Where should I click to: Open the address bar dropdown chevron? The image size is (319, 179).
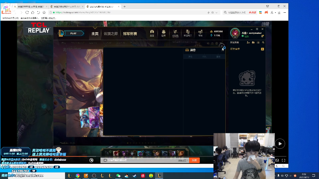pyautogui.click(x=217, y=13)
